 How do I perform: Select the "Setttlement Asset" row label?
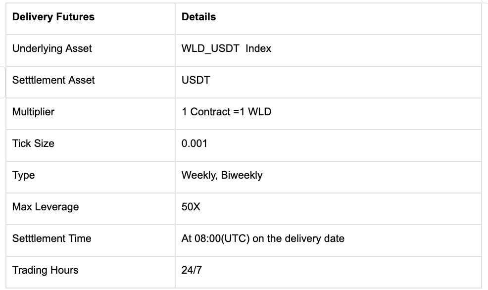[x=53, y=80]
